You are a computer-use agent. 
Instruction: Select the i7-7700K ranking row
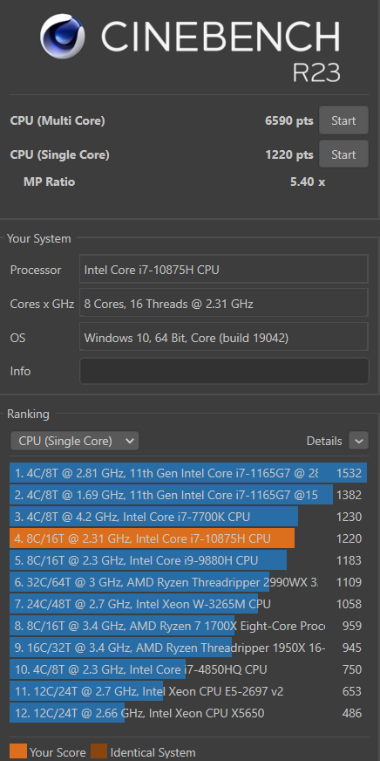188,517
